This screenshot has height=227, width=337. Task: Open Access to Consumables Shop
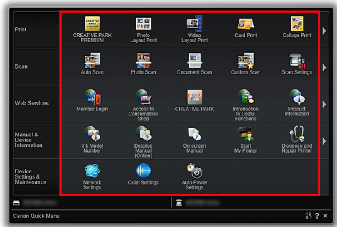(143, 98)
